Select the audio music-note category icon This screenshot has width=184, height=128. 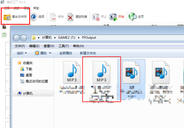(x=4, y=35)
